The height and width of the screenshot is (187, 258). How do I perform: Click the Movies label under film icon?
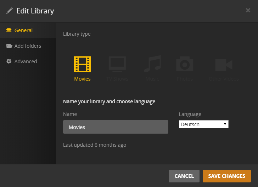pos(82,79)
